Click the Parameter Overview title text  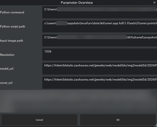tap(77, 3)
